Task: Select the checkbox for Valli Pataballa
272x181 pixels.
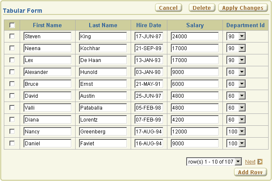Action: coord(12,107)
